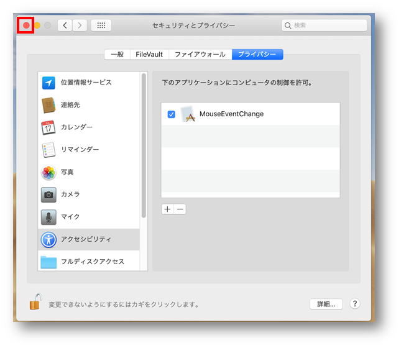Select マイク in the privacy list
The width and height of the screenshot is (401, 348).
(x=89, y=217)
